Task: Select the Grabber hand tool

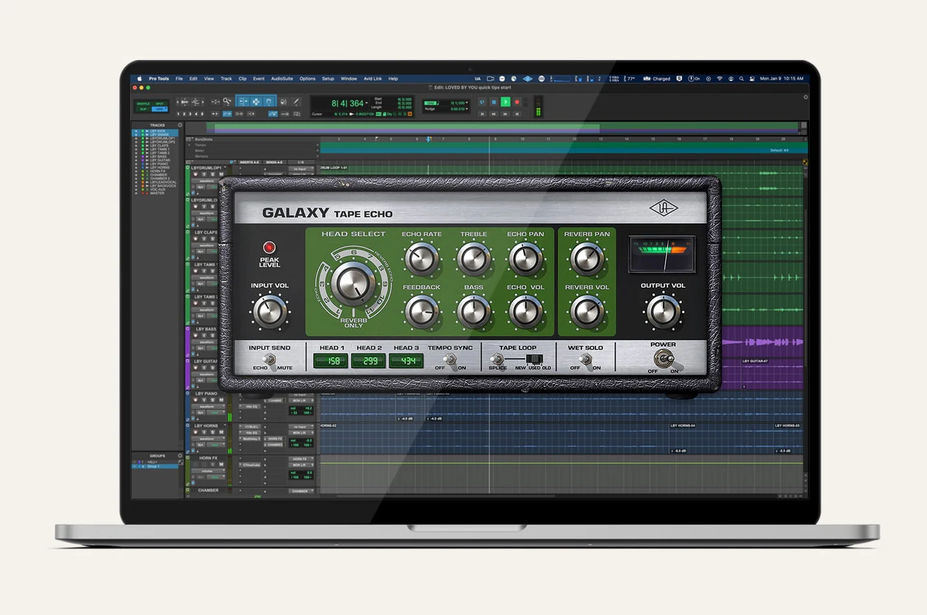Action: click(269, 102)
